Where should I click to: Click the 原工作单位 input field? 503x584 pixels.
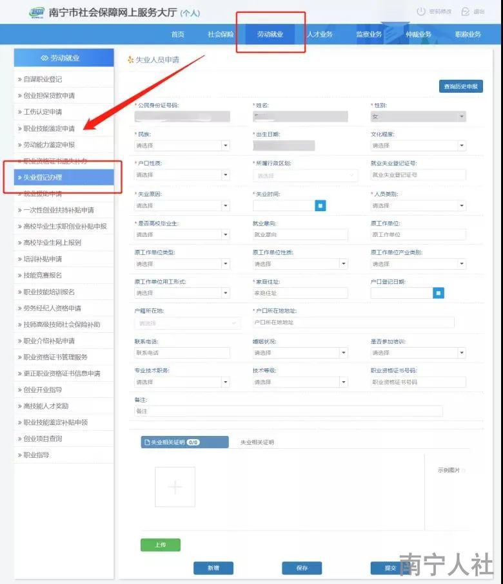pyautogui.click(x=419, y=234)
